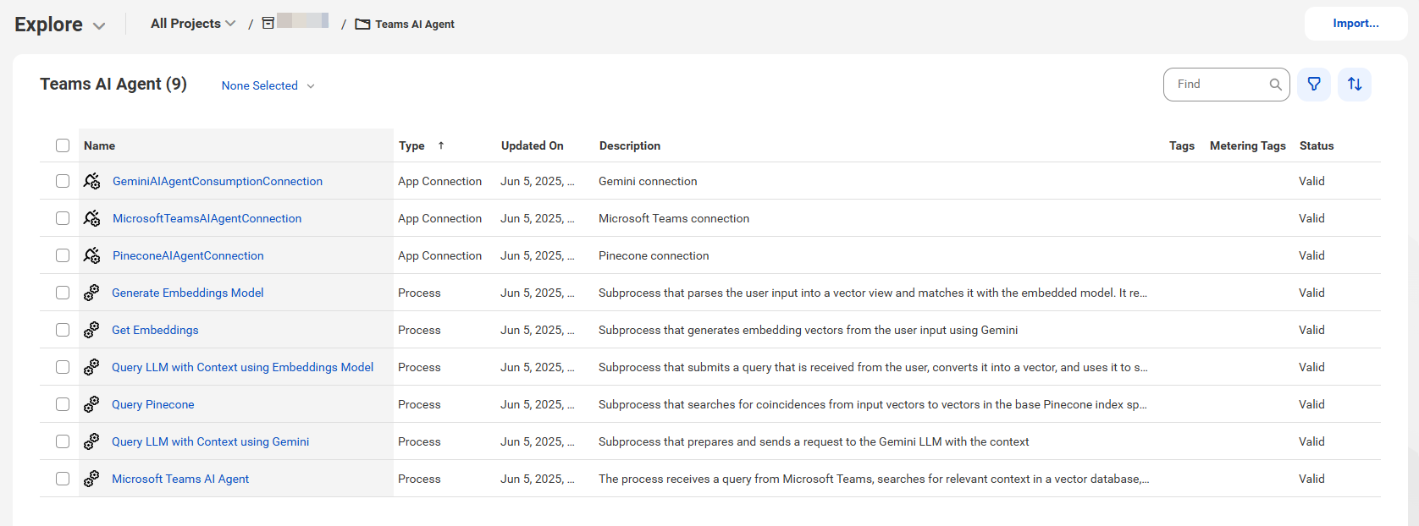This screenshot has width=1419, height=526.
Task: Sort by the Name column header
Action: [x=99, y=145]
